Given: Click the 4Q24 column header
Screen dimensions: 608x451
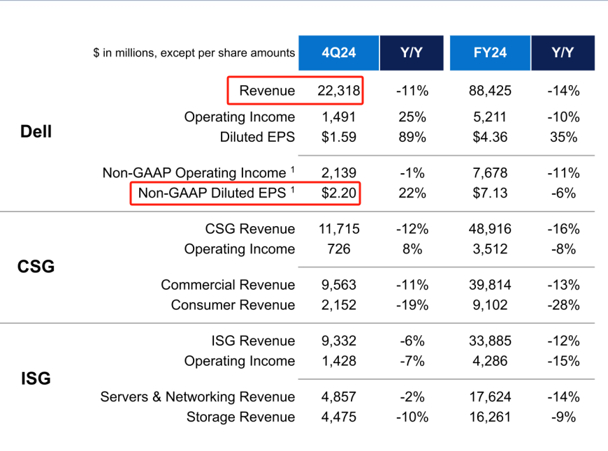Looking at the screenshot, I should [x=338, y=52].
